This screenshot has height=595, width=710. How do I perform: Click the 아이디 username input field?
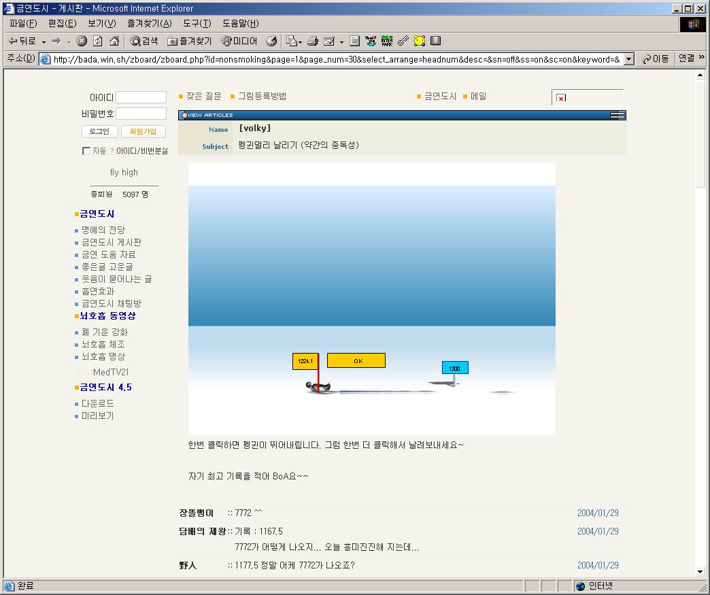coord(141,97)
